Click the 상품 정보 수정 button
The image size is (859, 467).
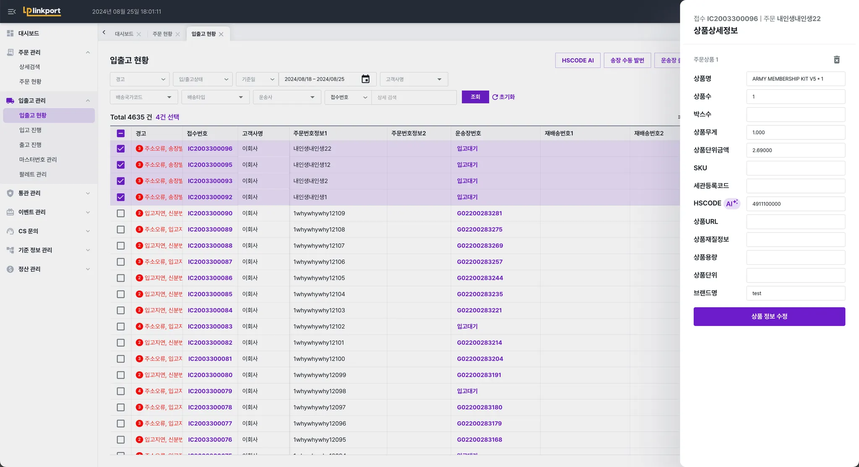coord(769,317)
